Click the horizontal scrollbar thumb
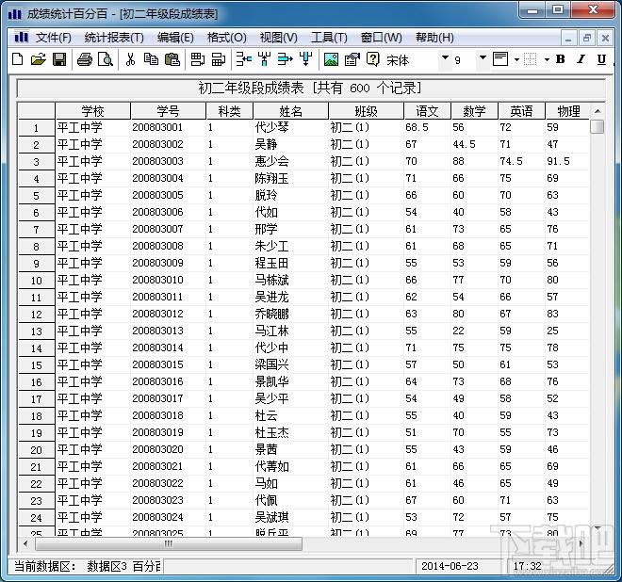Viewport: 622px width, 582px height. pyautogui.click(x=169, y=543)
